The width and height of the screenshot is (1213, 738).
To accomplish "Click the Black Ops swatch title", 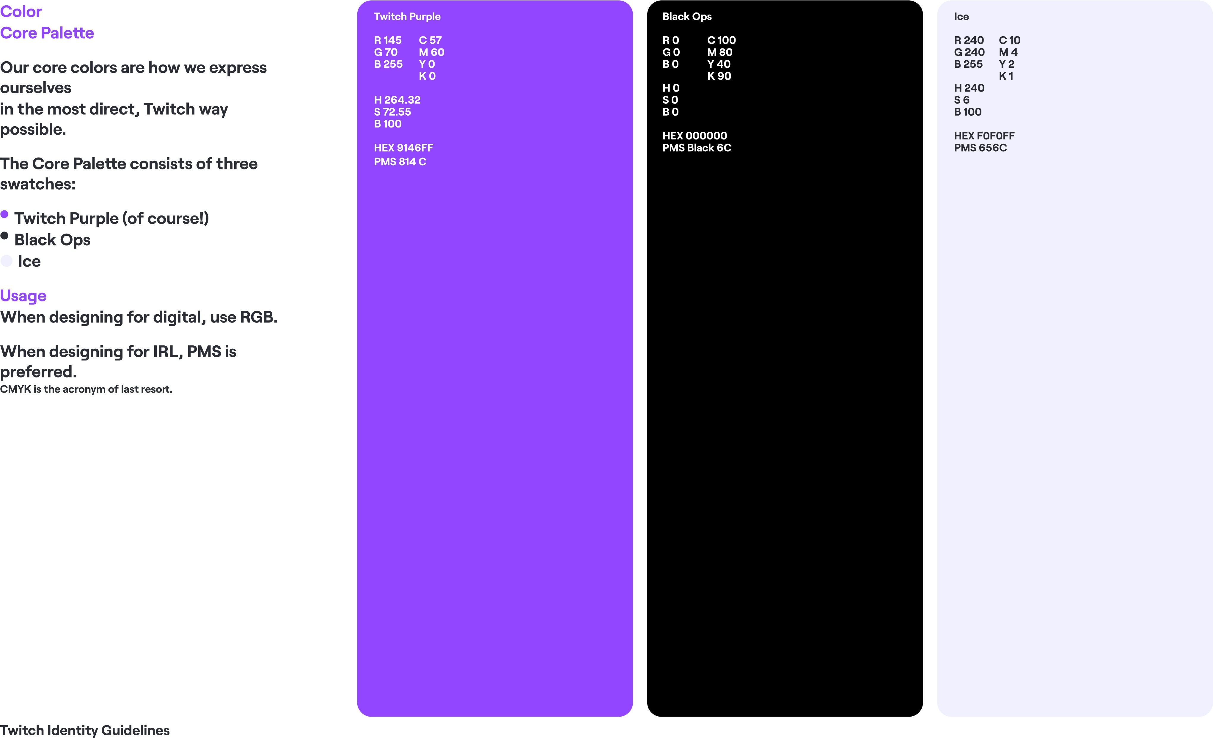I will [687, 16].
